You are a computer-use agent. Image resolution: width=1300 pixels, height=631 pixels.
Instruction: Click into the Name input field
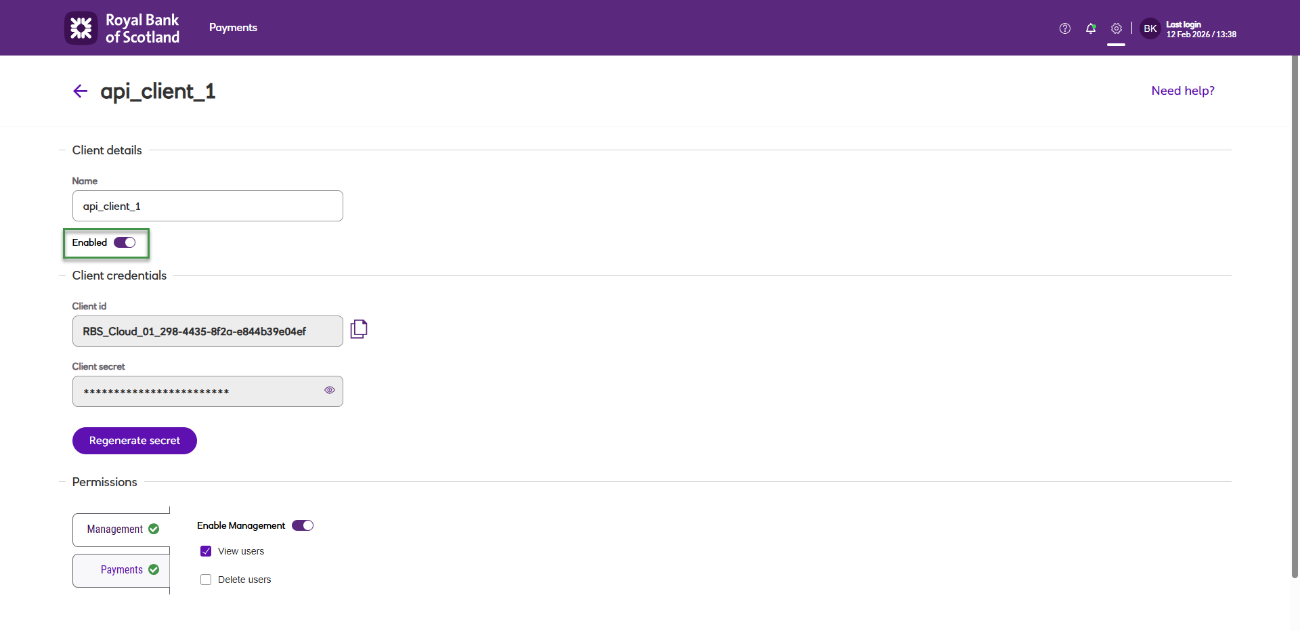click(208, 206)
